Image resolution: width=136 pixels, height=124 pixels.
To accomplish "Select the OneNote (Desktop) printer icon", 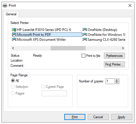I will click(85, 30).
